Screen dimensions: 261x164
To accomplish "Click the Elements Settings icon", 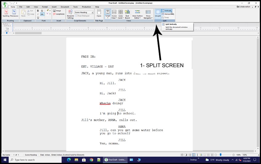I will [70, 14].
